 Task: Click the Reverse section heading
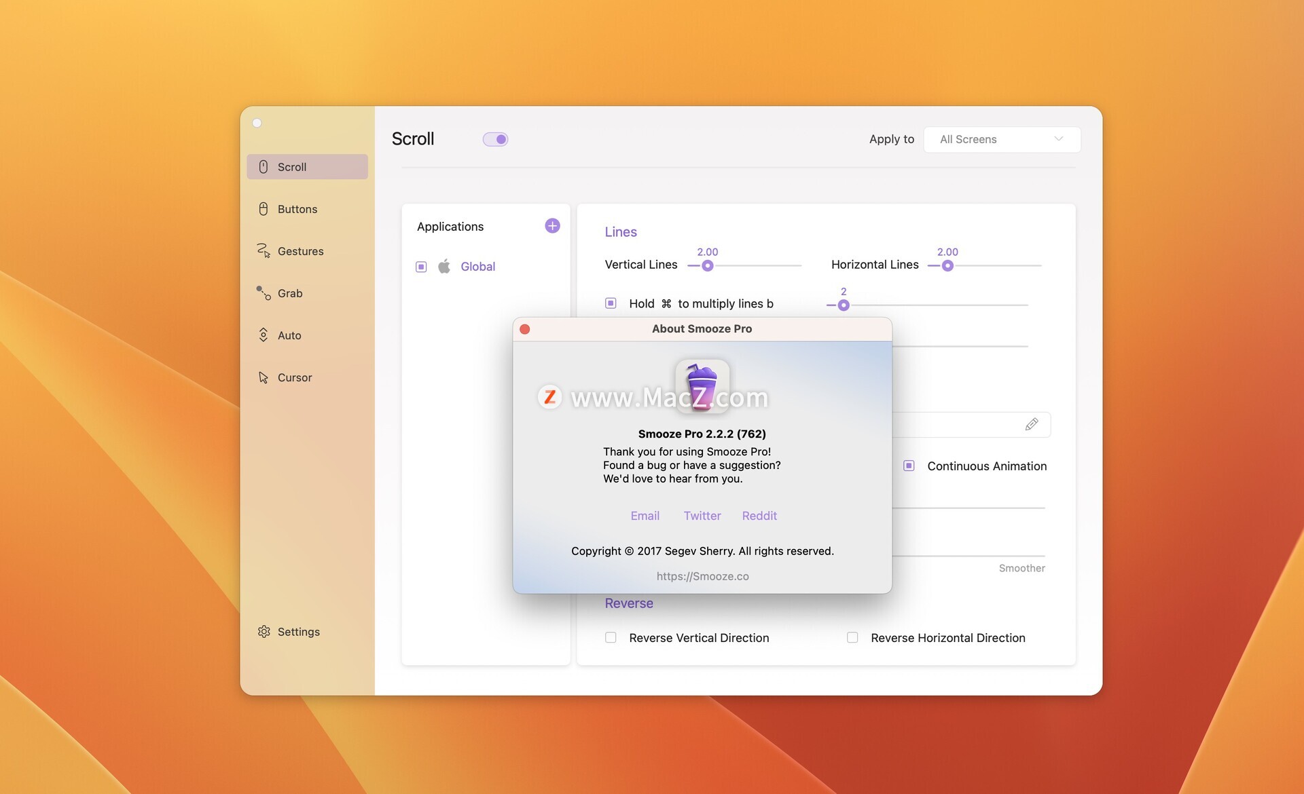[x=629, y=603]
